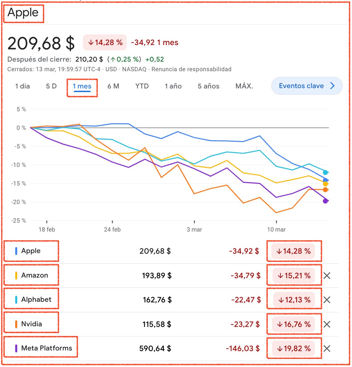Click the Apple heading at the top

click(x=23, y=13)
